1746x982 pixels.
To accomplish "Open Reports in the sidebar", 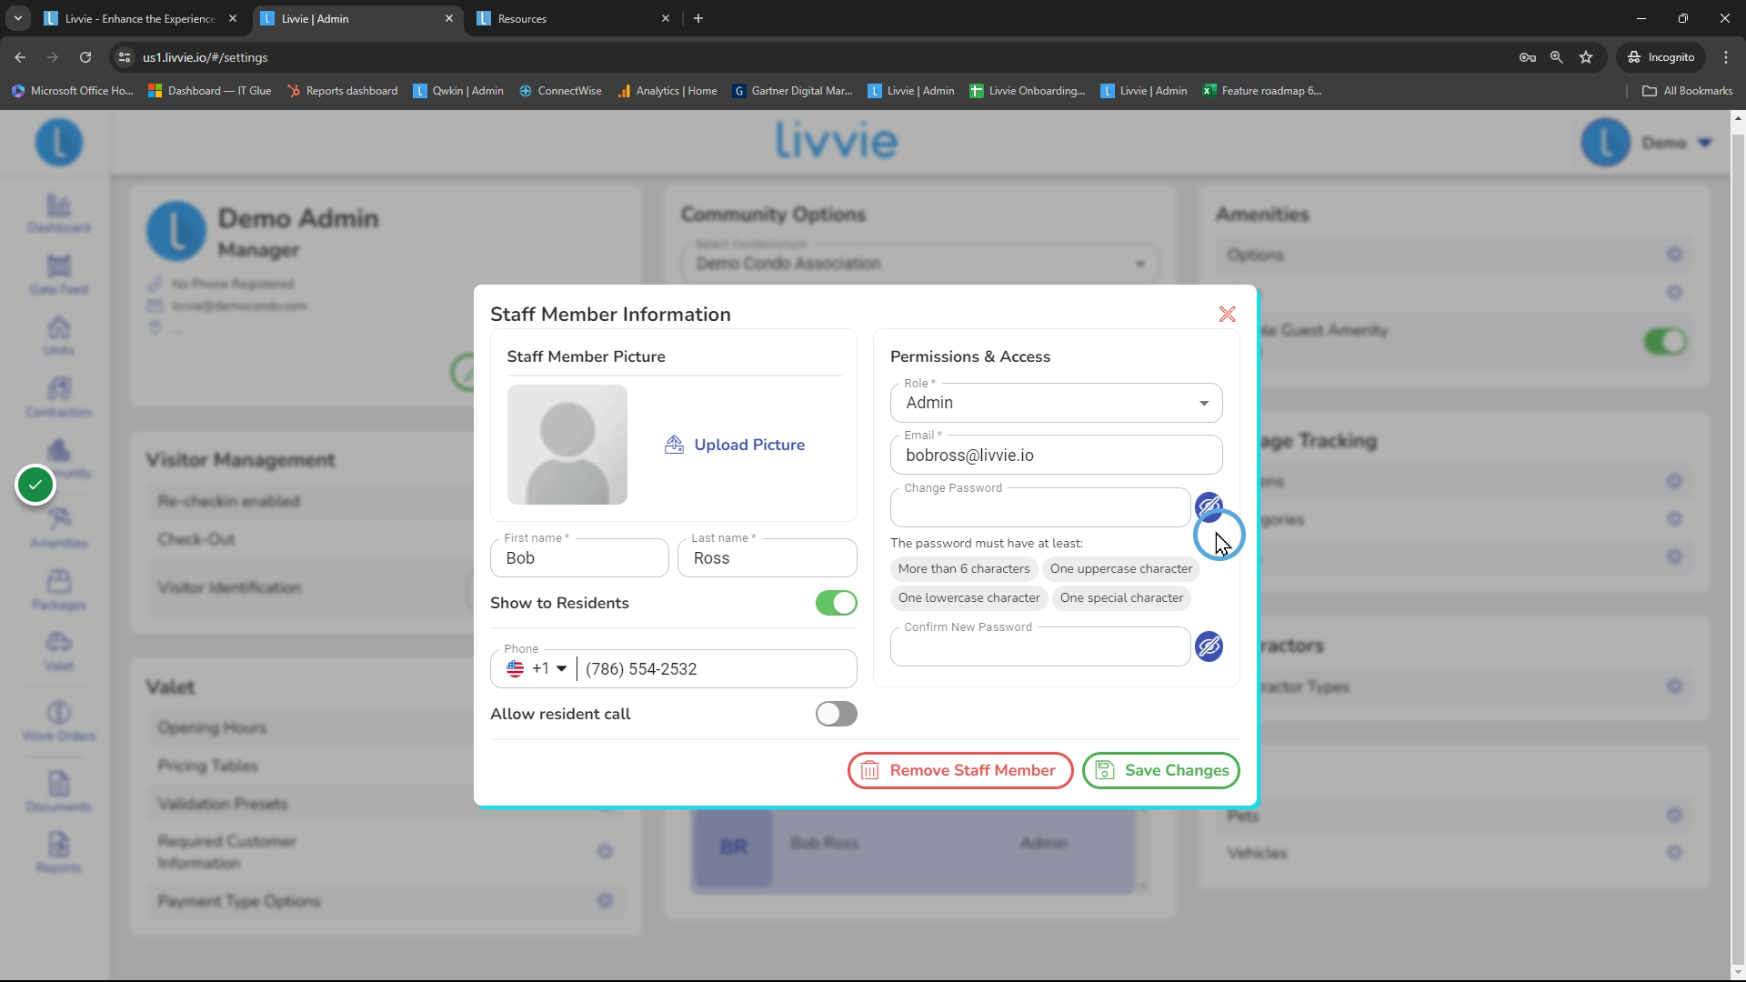I will pyautogui.click(x=58, y=853).
